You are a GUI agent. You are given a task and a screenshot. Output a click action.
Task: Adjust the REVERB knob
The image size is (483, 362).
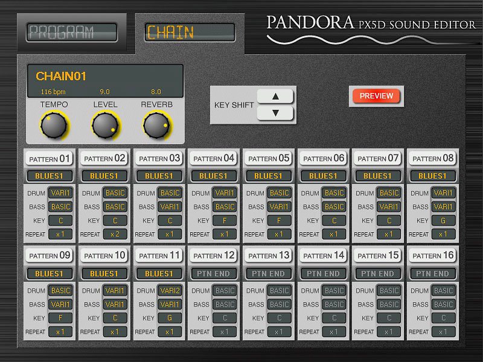[x=157, y=125]
